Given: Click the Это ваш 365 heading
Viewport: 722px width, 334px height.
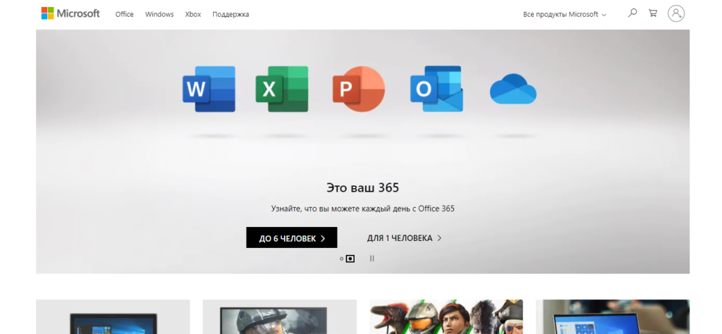Looking at the screenshot, I should coord(363,187).
